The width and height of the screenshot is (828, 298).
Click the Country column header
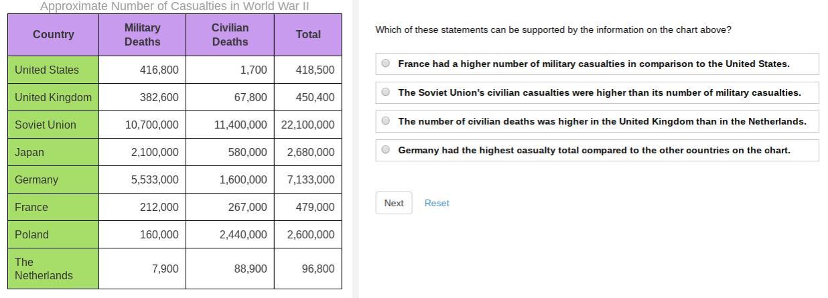point(54,35)
